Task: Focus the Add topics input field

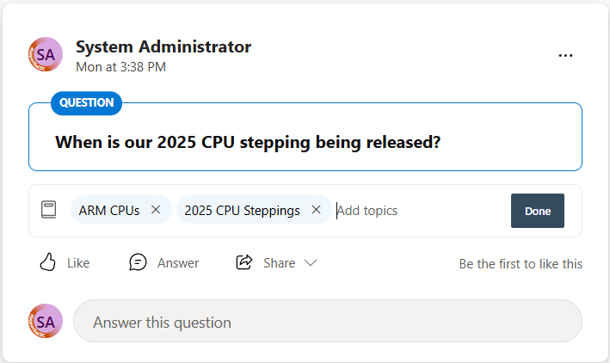Action: click(413, 210)
